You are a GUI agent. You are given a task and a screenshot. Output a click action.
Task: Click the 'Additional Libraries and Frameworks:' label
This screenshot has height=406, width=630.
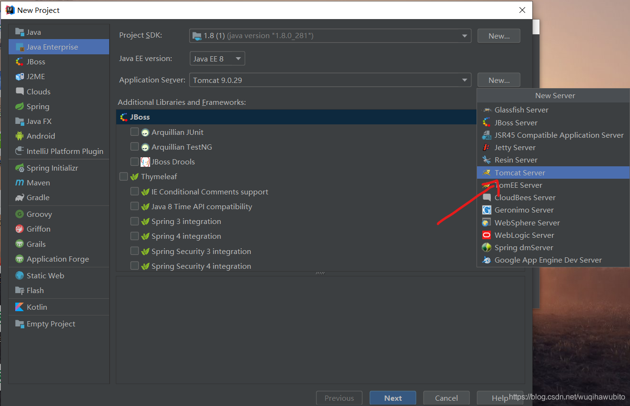click(x=182, y=102)
